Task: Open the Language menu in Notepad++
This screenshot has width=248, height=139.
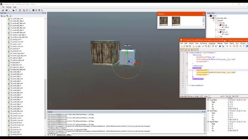Action: click(x=212, y=43)
